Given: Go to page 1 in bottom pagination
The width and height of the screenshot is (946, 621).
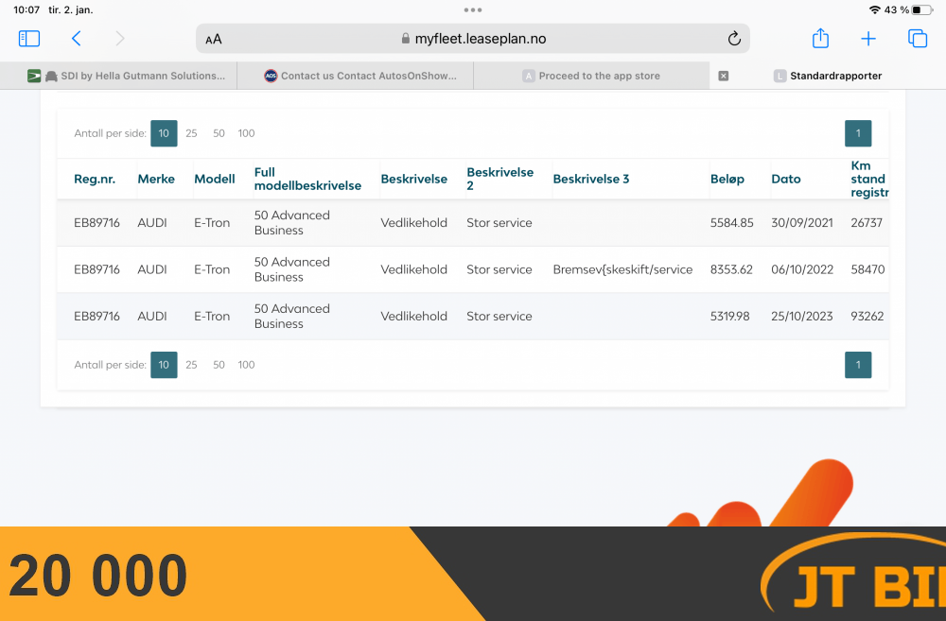Looking at the screenshot, I should 858,365.
